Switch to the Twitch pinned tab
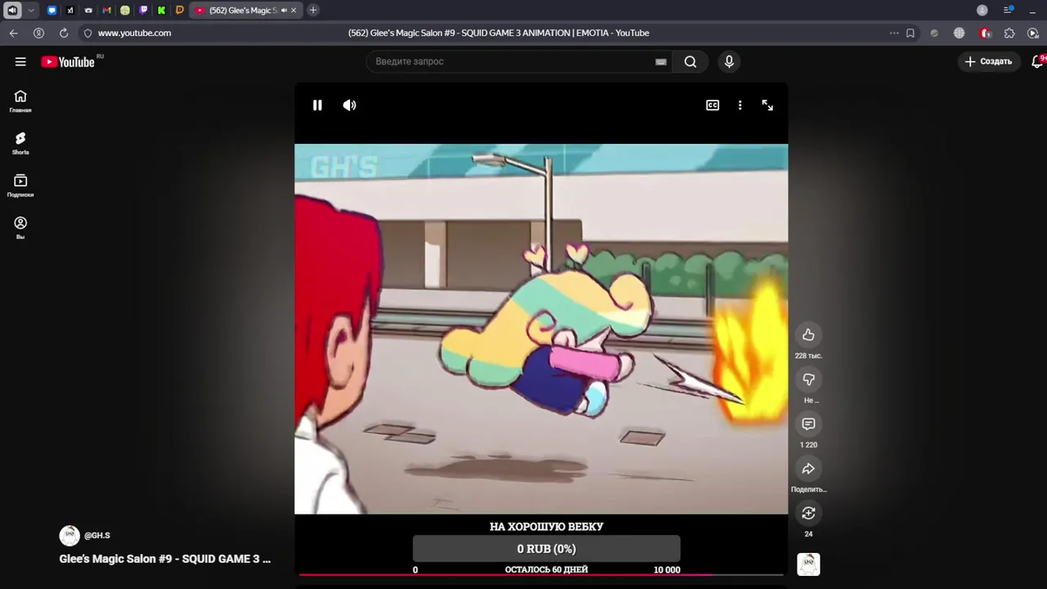This screenshot has width=1047, height=589. pyautogui.click(x=143, y=10)
